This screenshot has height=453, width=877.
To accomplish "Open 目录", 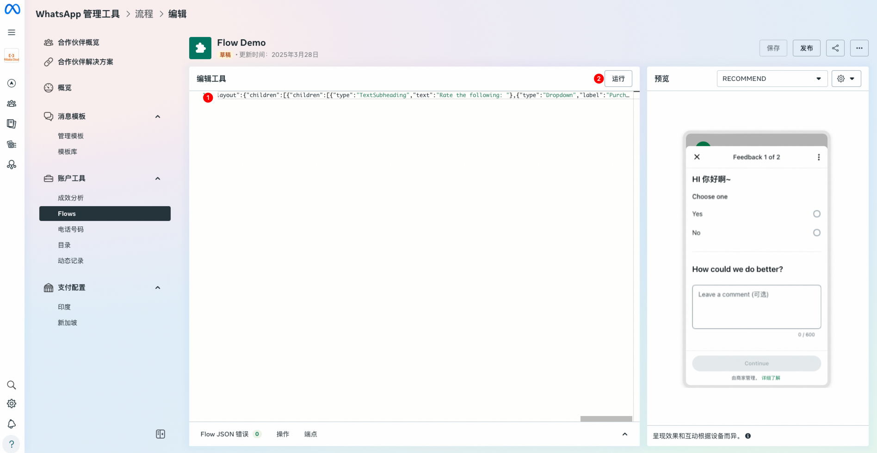I will (x=64, y=245).
